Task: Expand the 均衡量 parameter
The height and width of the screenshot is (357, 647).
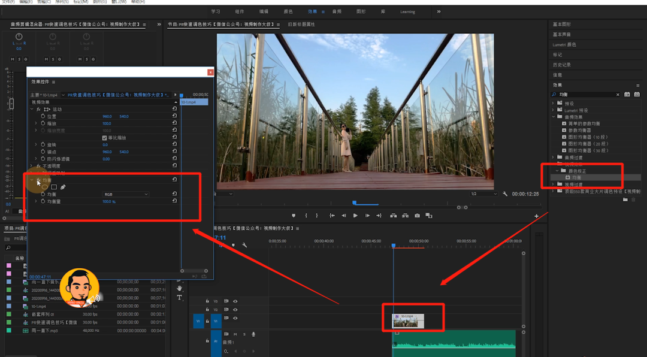Action: (x=36, y=201)
